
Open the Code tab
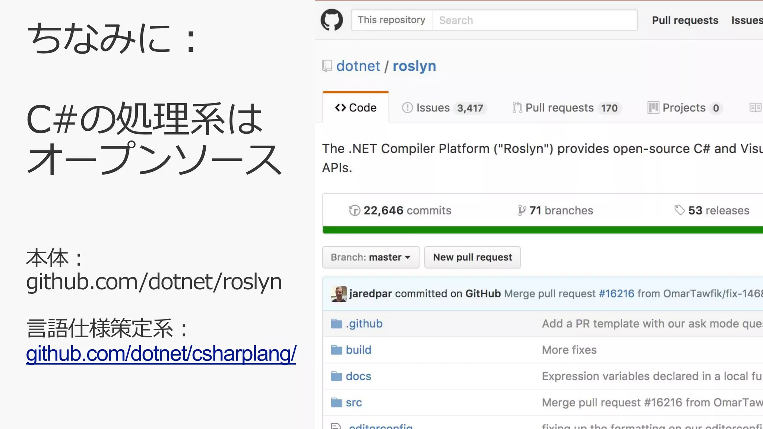pyautogui.click(x=356, y=107)
